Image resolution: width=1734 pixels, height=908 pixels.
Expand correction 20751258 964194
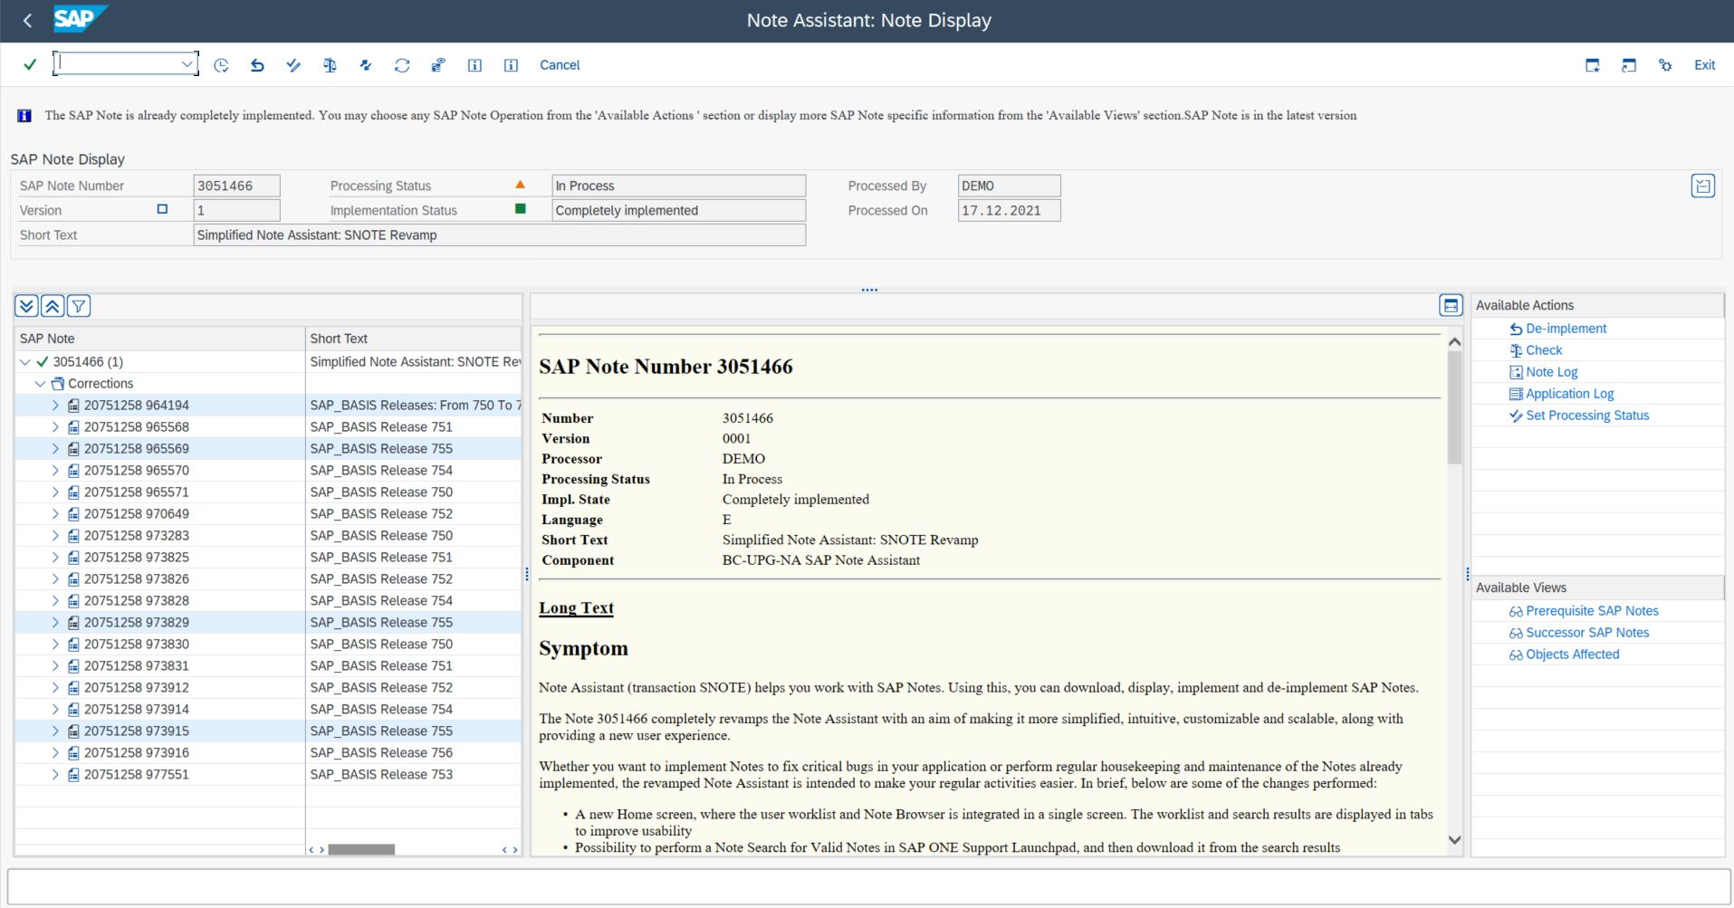pos(55,406)
